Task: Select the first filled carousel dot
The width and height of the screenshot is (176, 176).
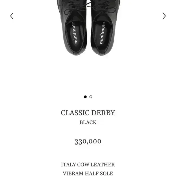Action: [x=85, y=97]
